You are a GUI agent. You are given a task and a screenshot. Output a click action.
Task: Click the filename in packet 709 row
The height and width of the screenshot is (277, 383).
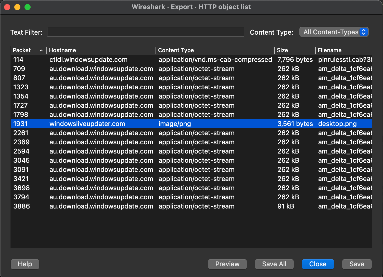click(x=345, y=69)
